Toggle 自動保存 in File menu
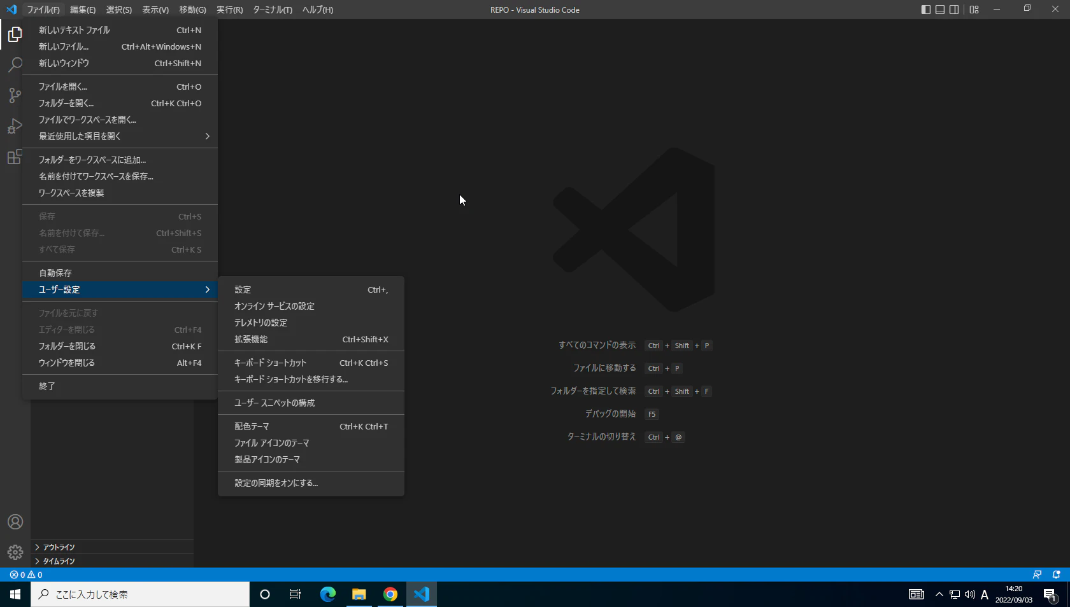The image size is (1070, 607). [x=120, y=273]
